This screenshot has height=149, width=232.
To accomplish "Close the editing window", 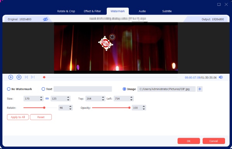I will [x=226, y=4].
